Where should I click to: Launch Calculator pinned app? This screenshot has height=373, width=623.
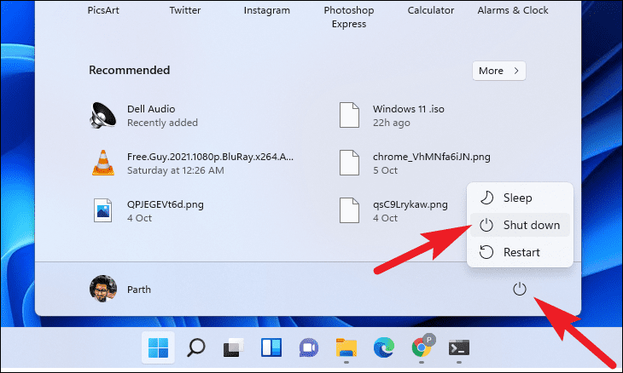coord(431,10)
